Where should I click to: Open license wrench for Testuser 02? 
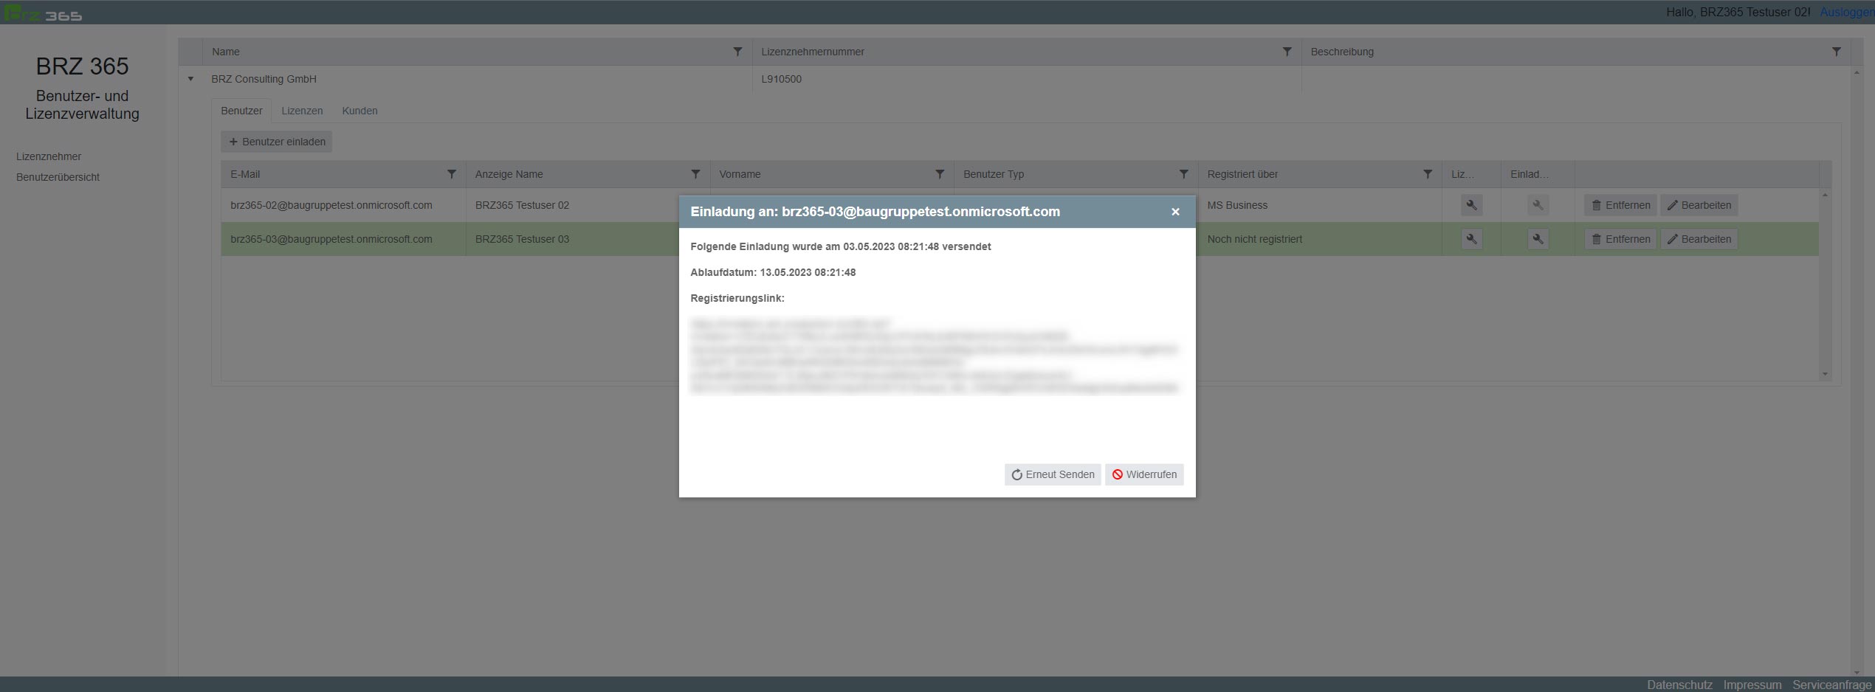click(1471, 205)
